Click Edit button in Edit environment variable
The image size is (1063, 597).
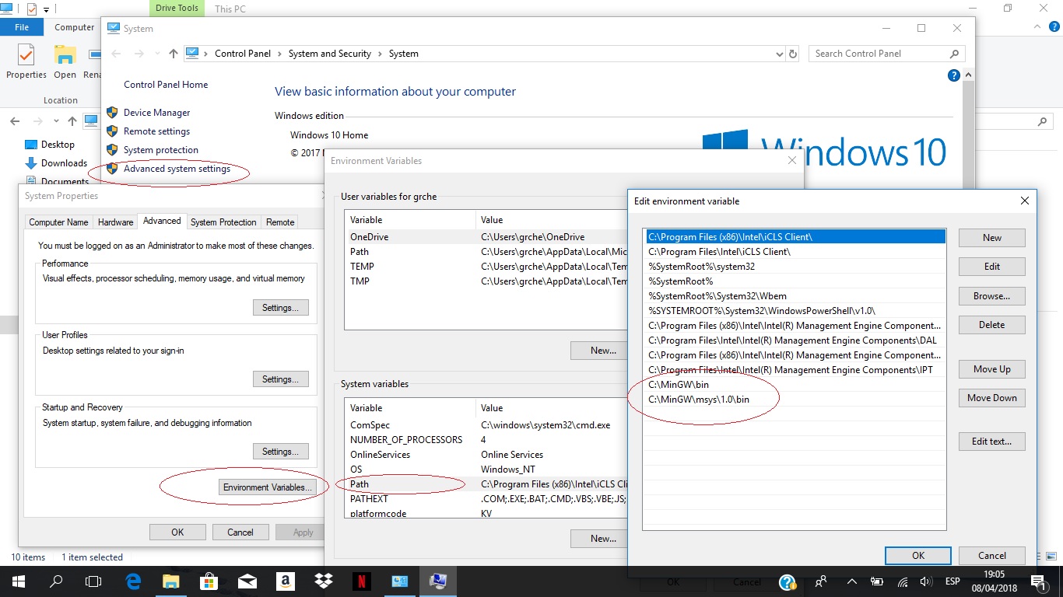click(992, 267)
